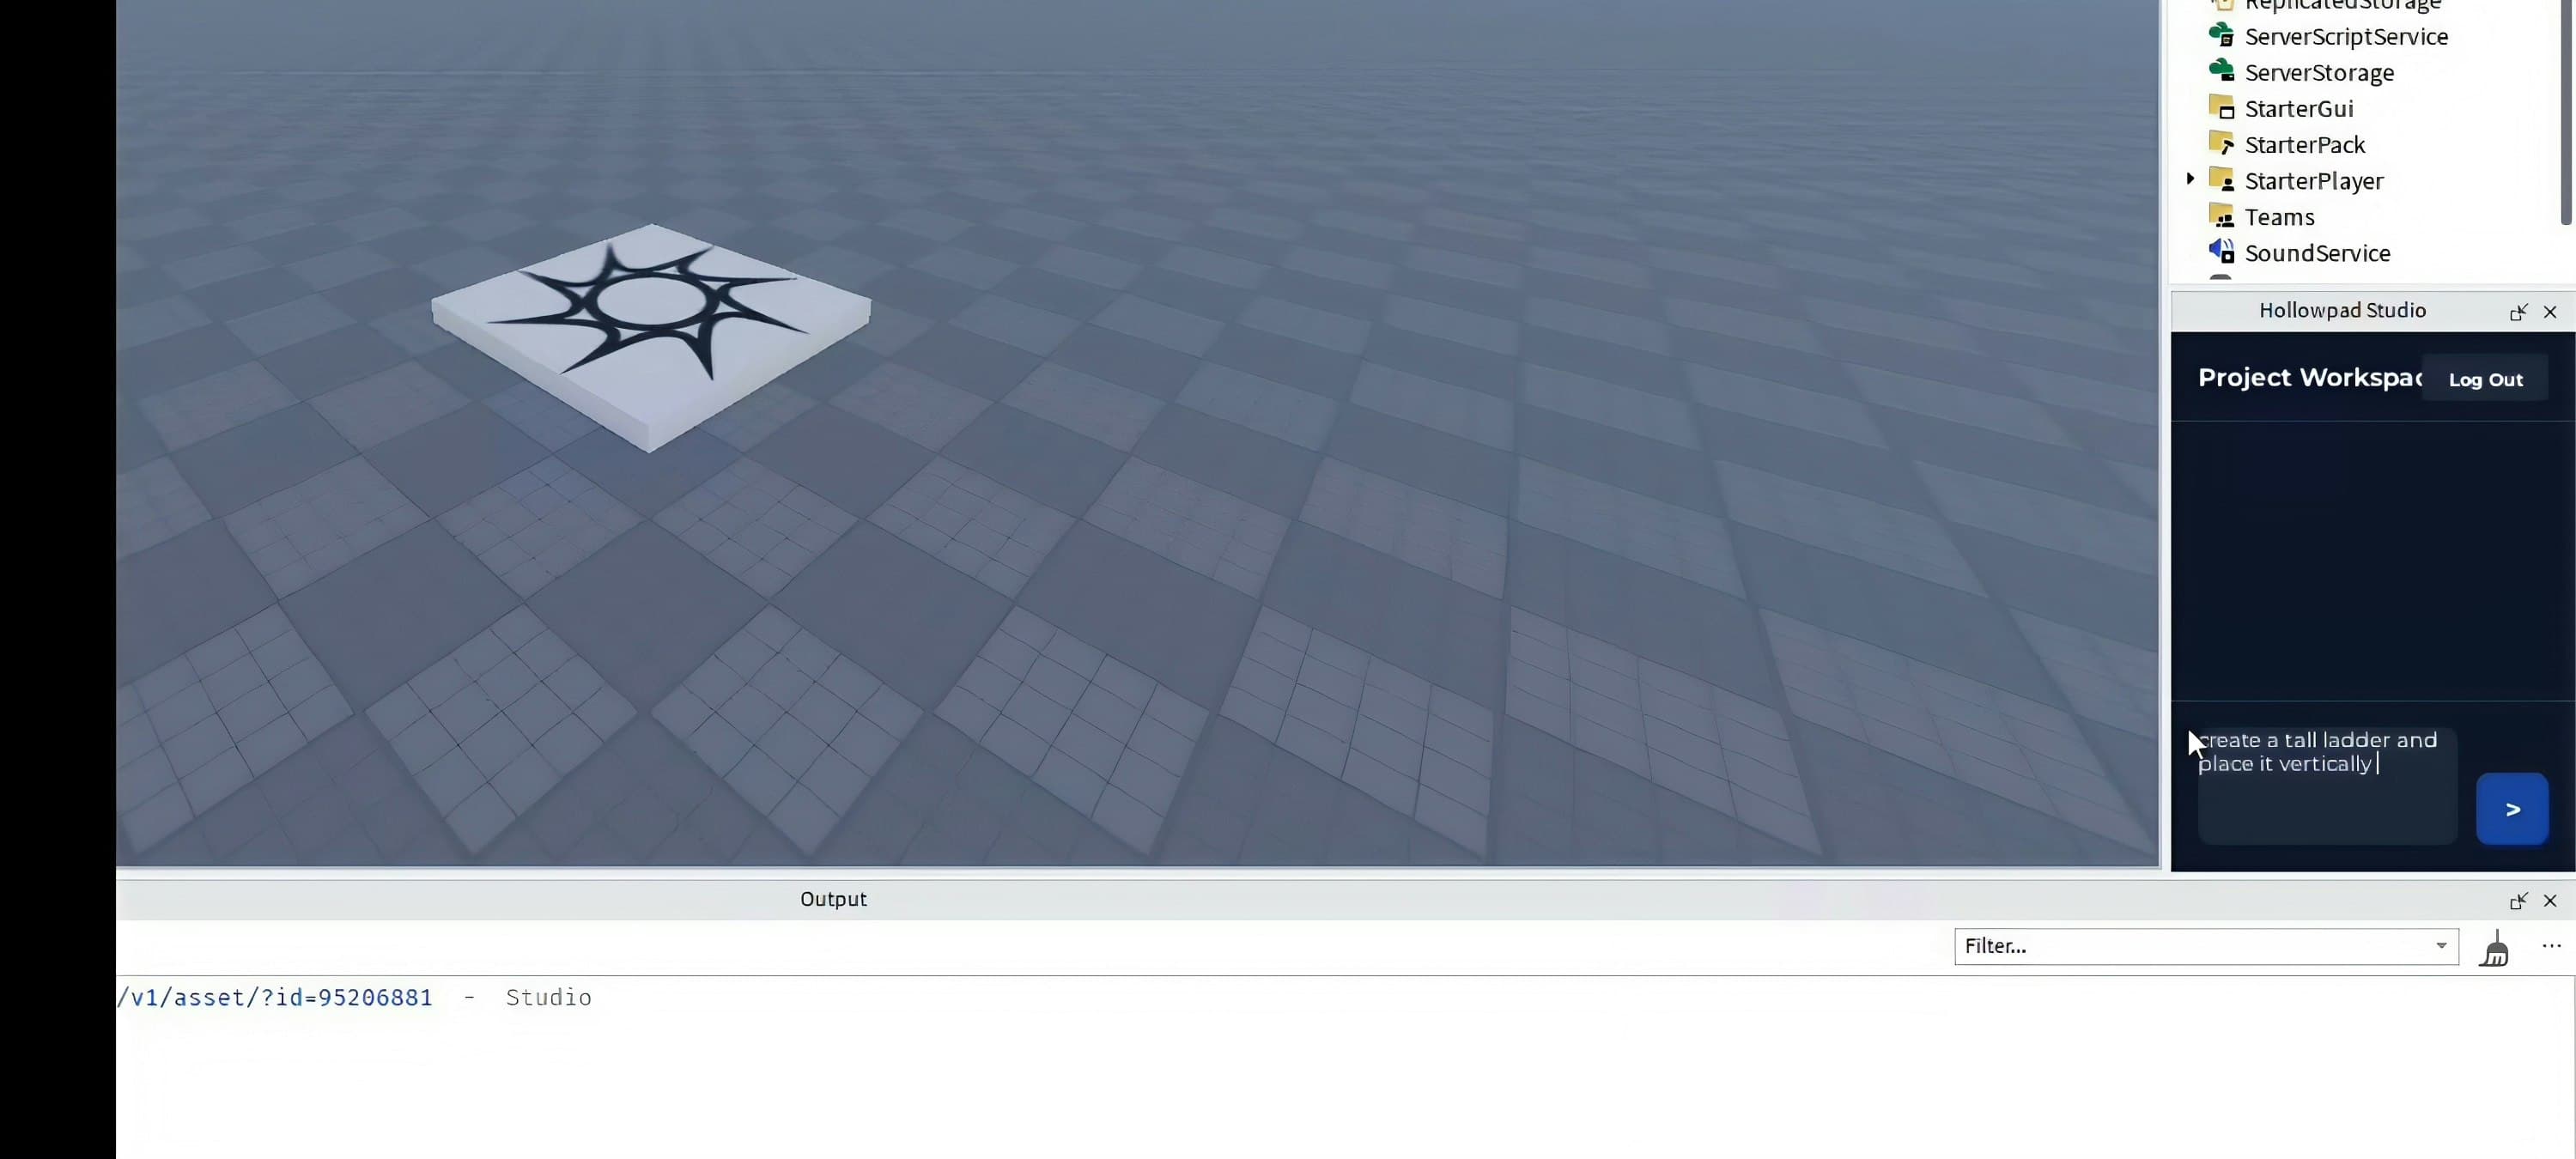The width and height of the screenshot is (2576, 1159).
Task: Send the prompt with the arrow button
Action: (x=2513, y=808)
